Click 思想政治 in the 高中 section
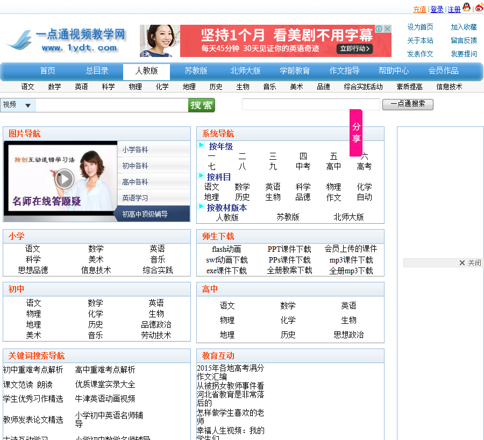This screenshot has width=484, height=440. point(348,335)
